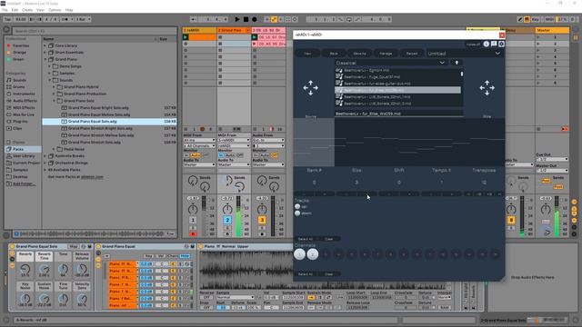Toggle track 2 activator button
Viewport: 582px width, 327px height.
[x=227, y=220]
